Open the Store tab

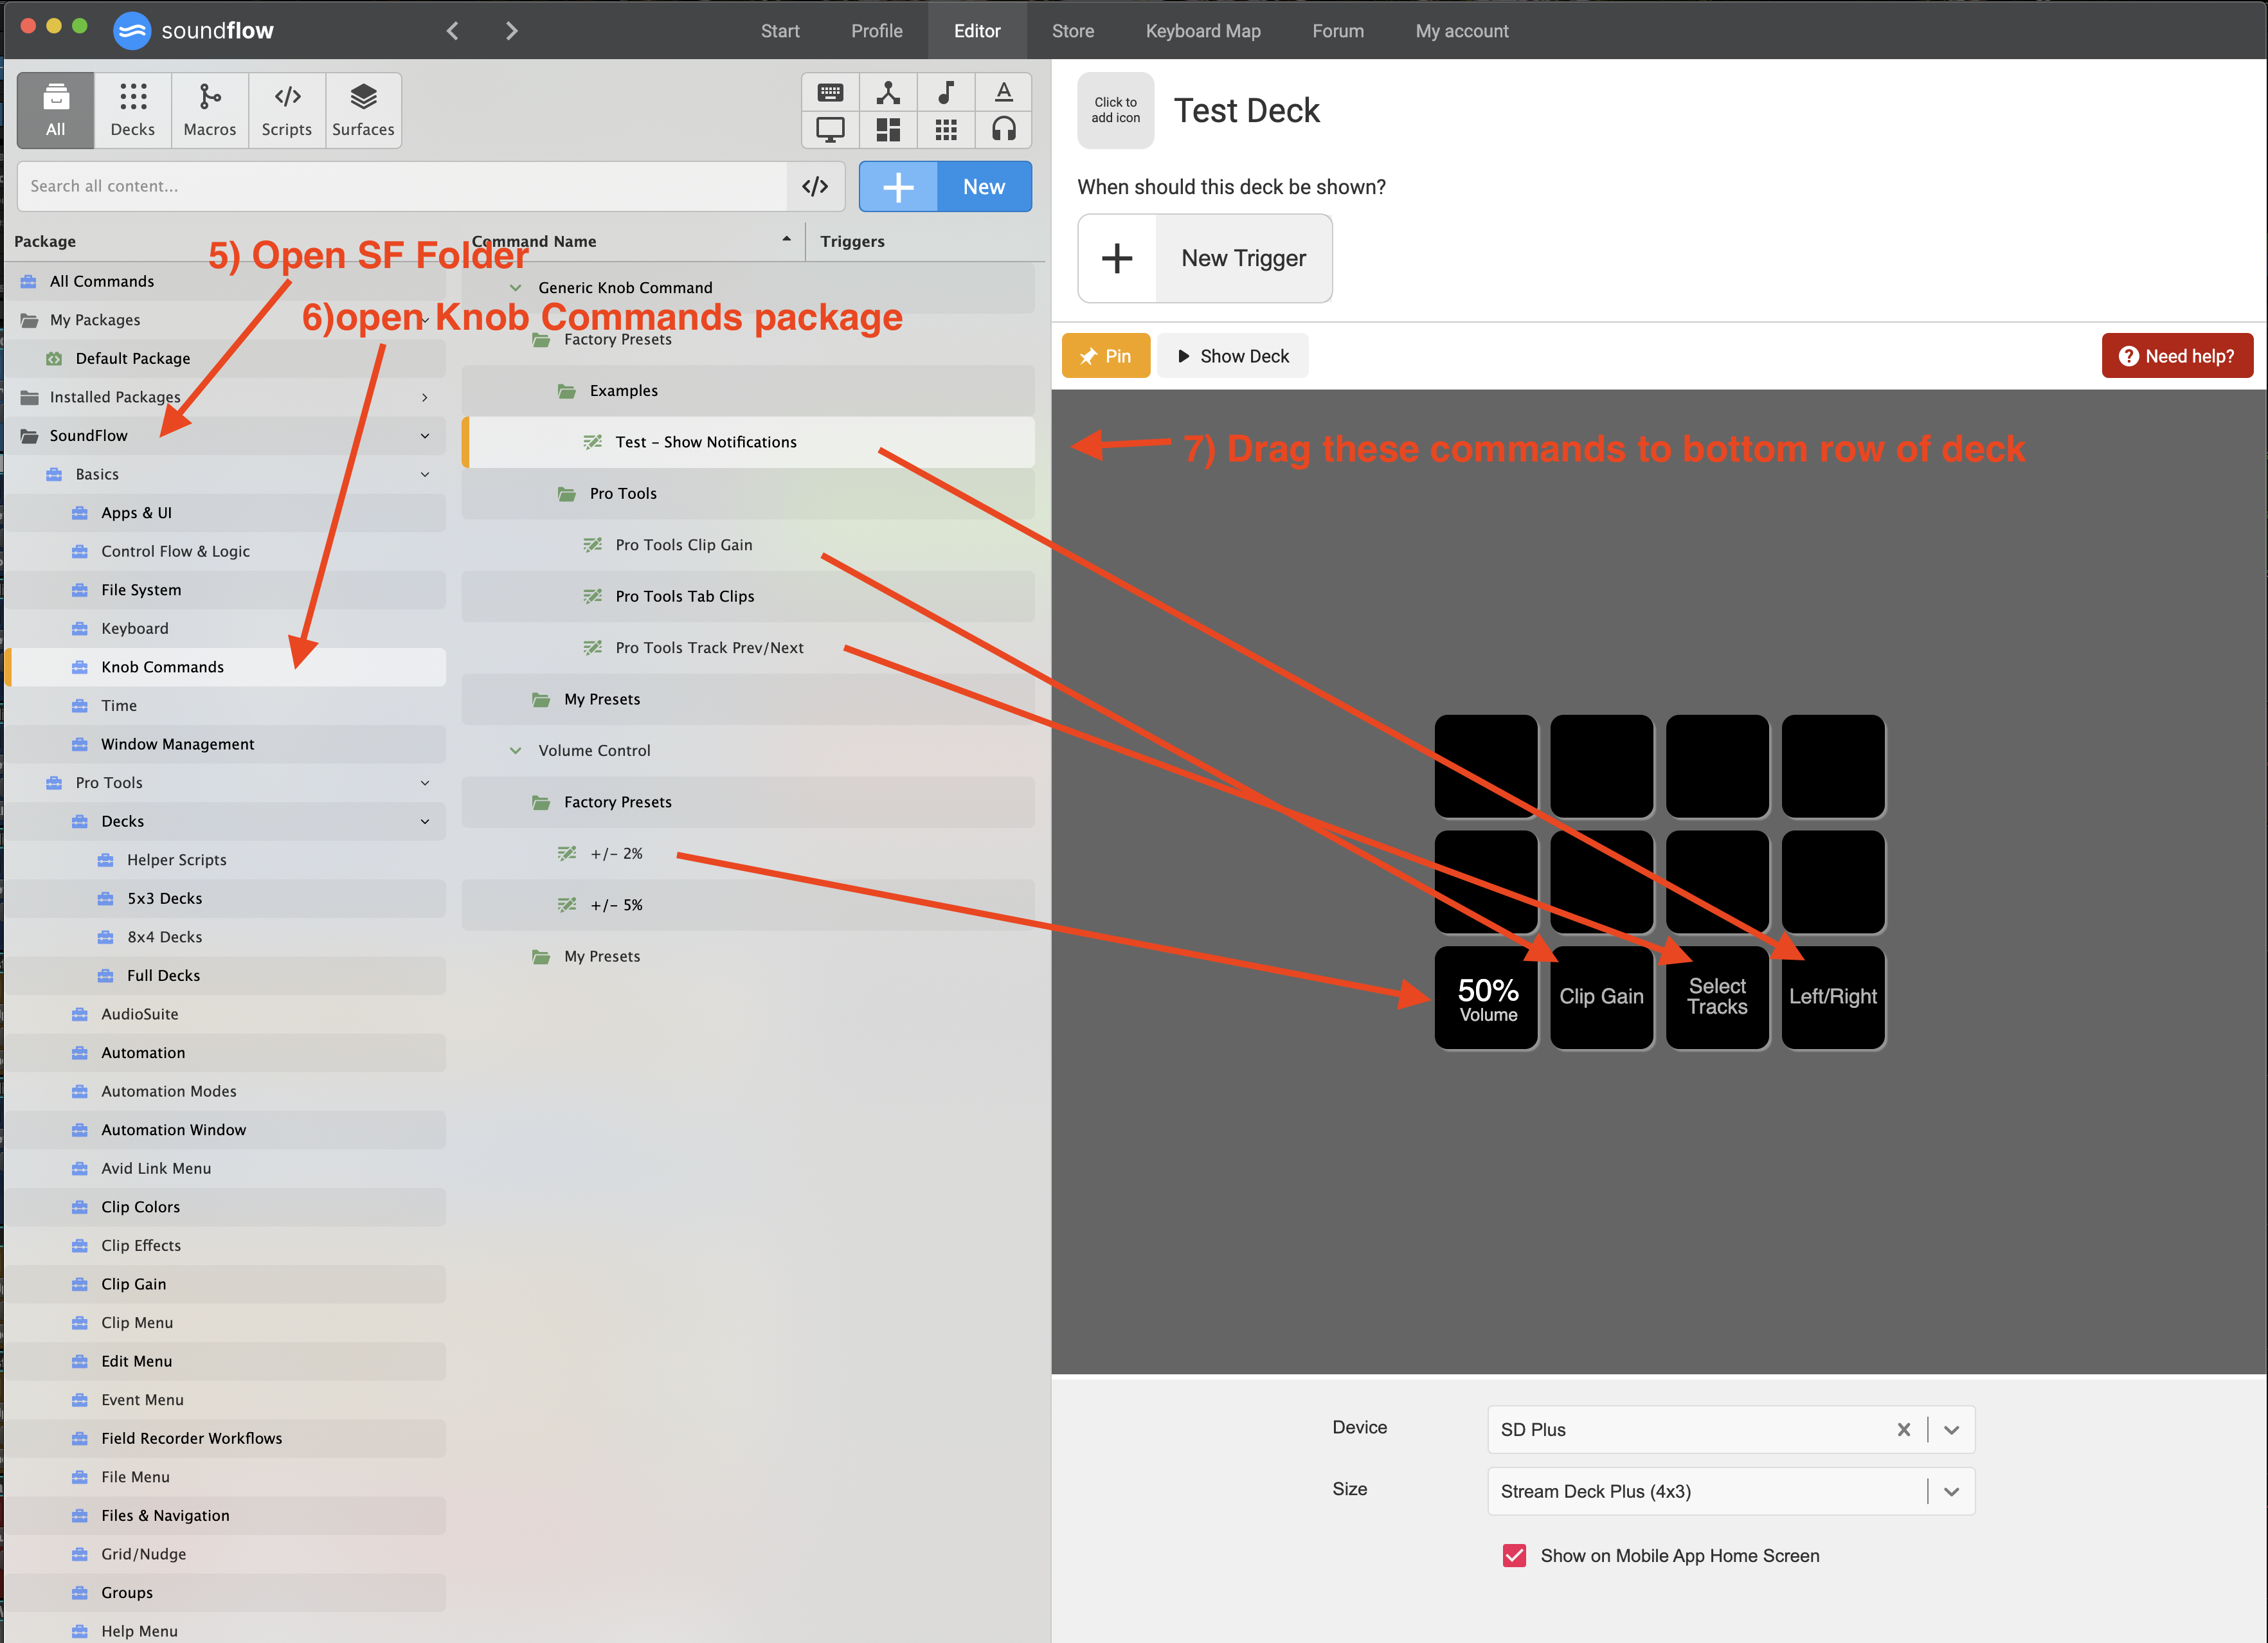(1073, 31)
